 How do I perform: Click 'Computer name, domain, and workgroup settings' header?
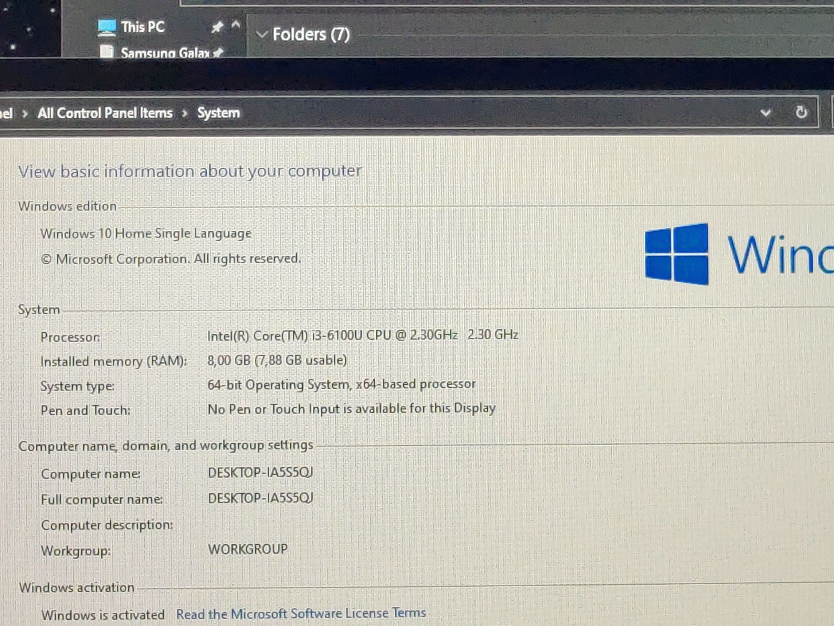pyautogui.click(x=166, y=446)
